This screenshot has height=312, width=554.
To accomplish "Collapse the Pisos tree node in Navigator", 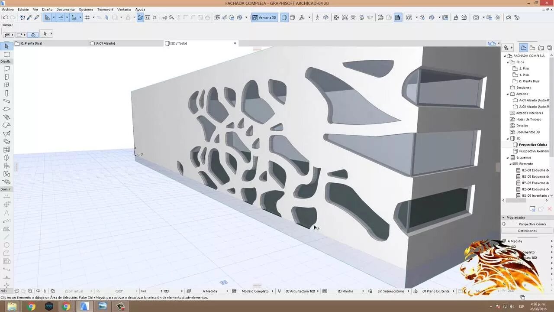I will click(x=508, y=62).
